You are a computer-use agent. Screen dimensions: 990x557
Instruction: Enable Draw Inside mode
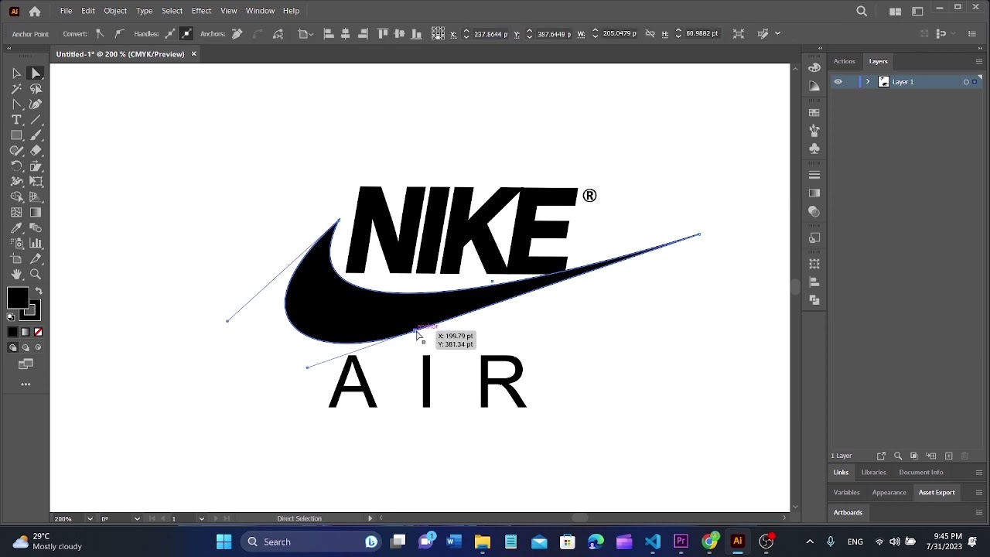pyautogui.click(x=38, y=347)
